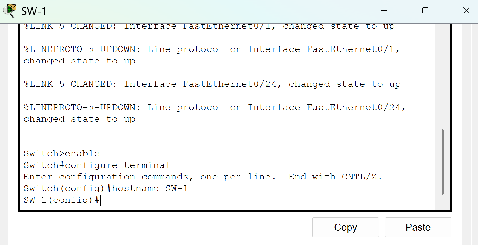The height and width of the screenshot is (245, 478).
Task: Click the LINEPROTO-5-UPDOWN FastEthernet0/24 message
Action: [x=215, y=113]
